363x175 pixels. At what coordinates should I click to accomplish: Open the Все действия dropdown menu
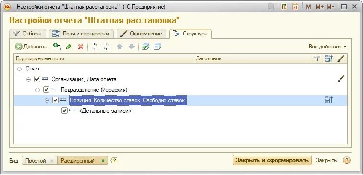tap(328, 47)
